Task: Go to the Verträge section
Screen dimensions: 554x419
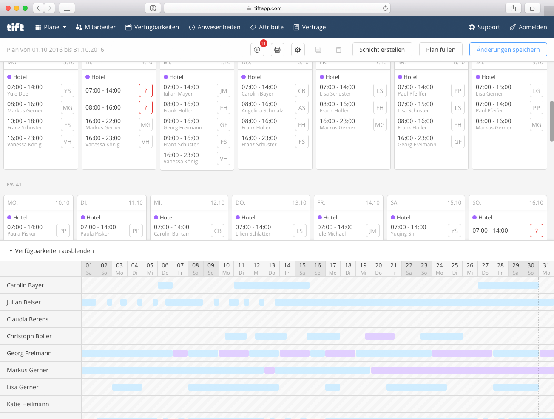Action: pyautogui.click(x=310, y=27)
